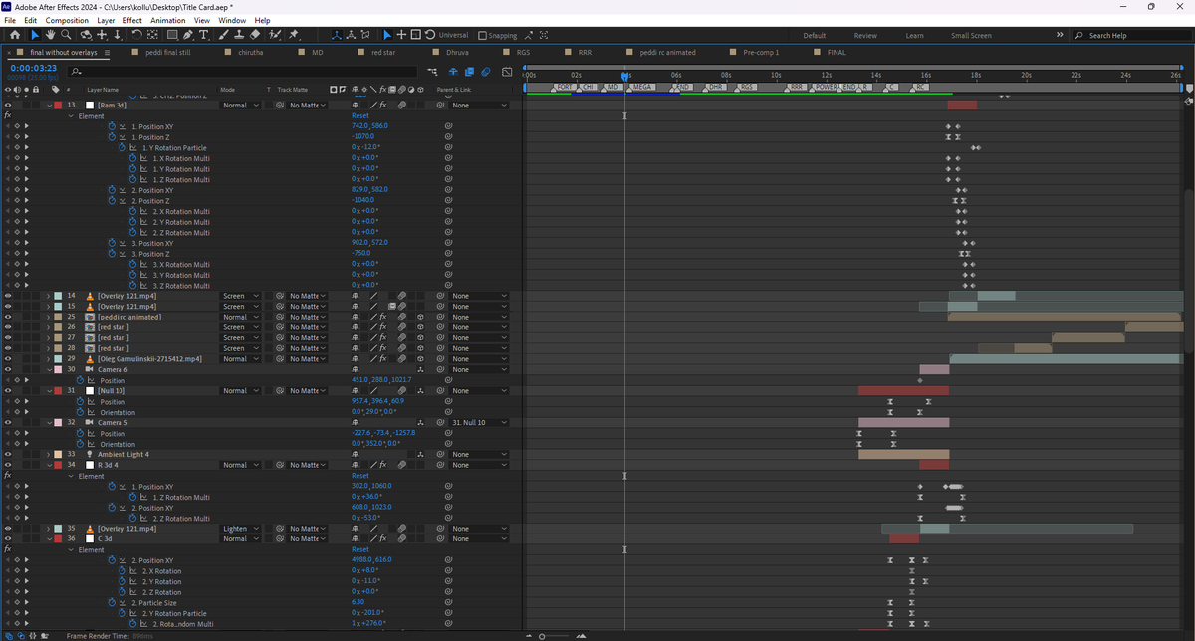The height and width of the screenshot is (641, 1195).
Task: Switch to the chirutha composition tab
Action: tap(250, 52)
